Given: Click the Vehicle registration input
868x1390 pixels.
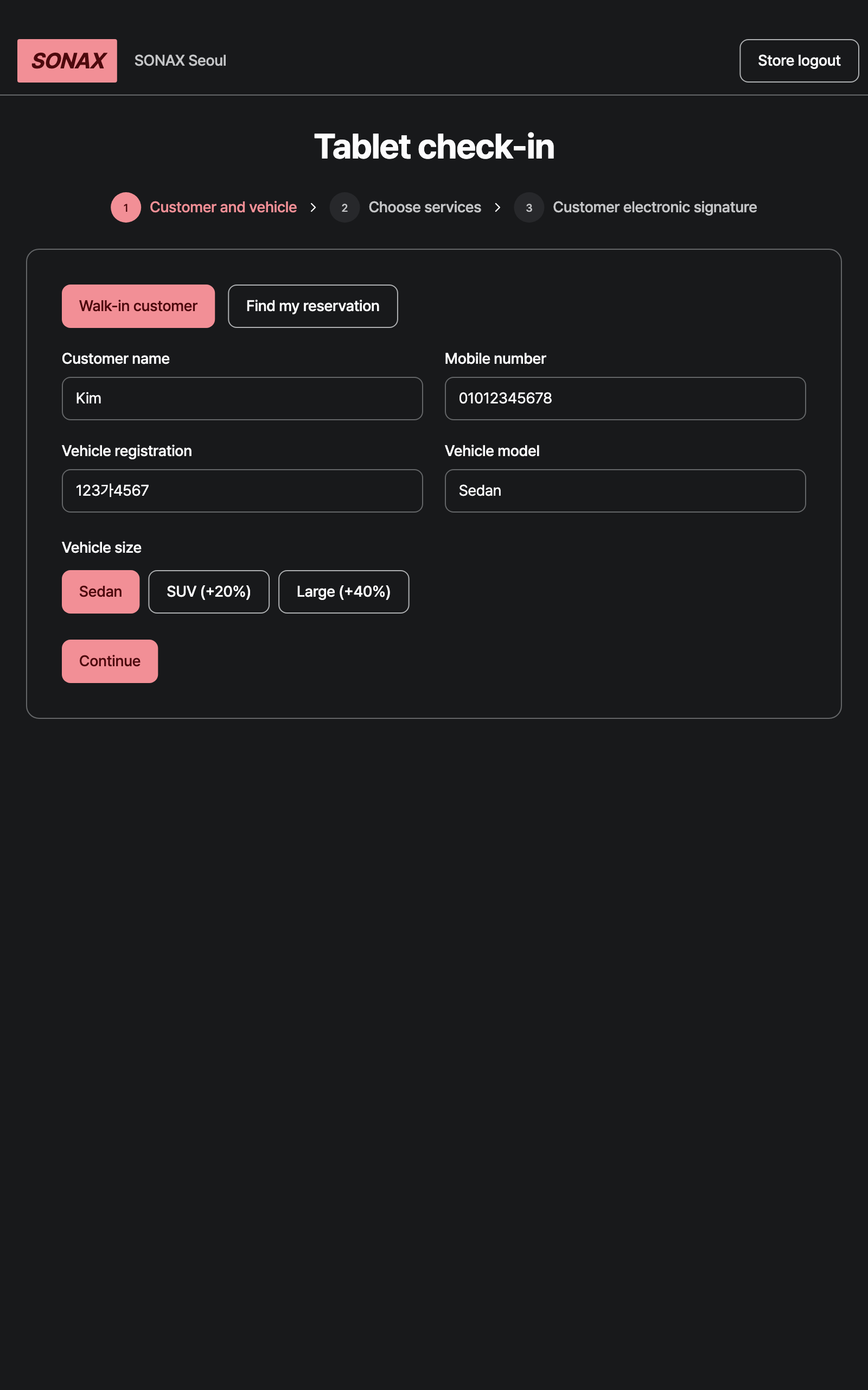Looking at the screenshot, I should [x=242, y=491].
